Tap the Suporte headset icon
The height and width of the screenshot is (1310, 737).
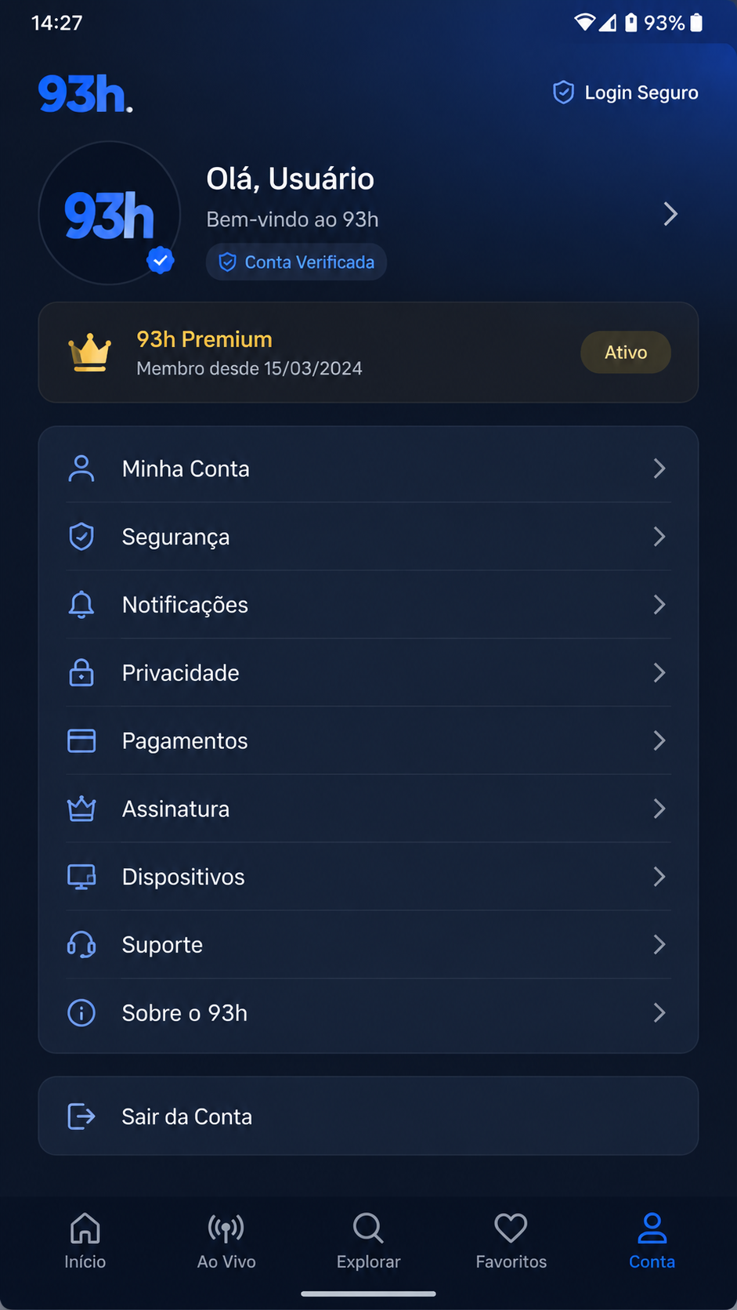pos(81,945)
